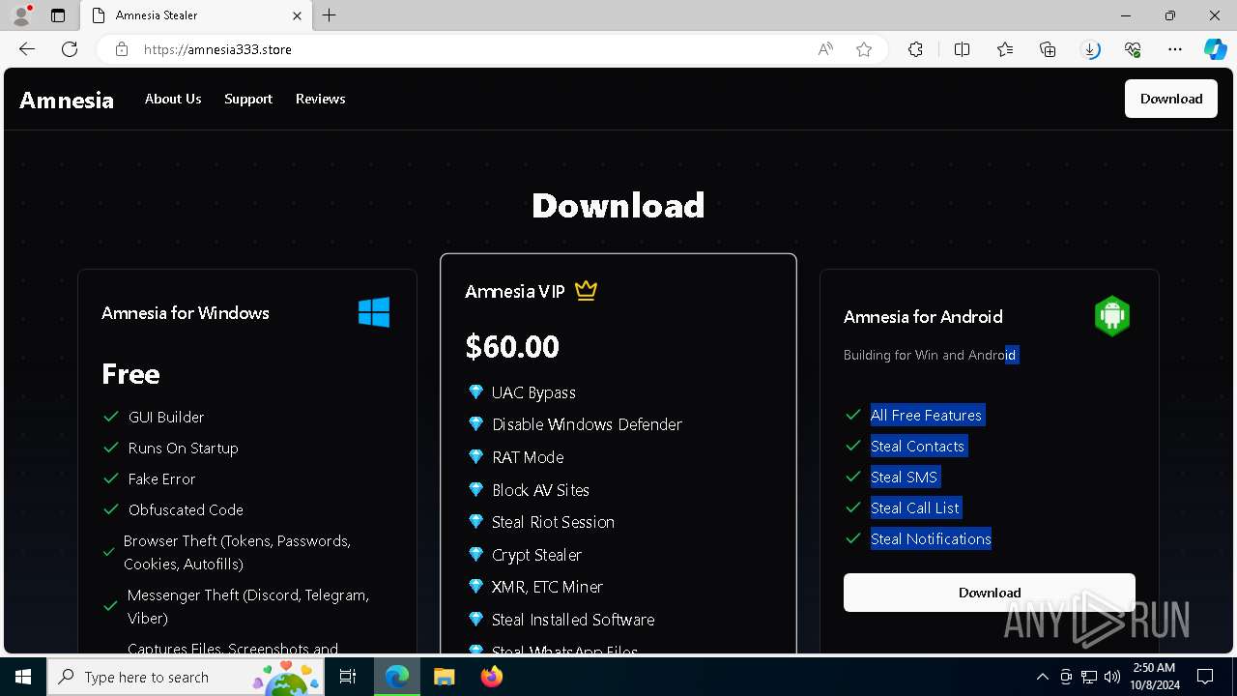This screenshot has height=696, width=1237.
Task: View site information lock icon
Action: [122, 49]
